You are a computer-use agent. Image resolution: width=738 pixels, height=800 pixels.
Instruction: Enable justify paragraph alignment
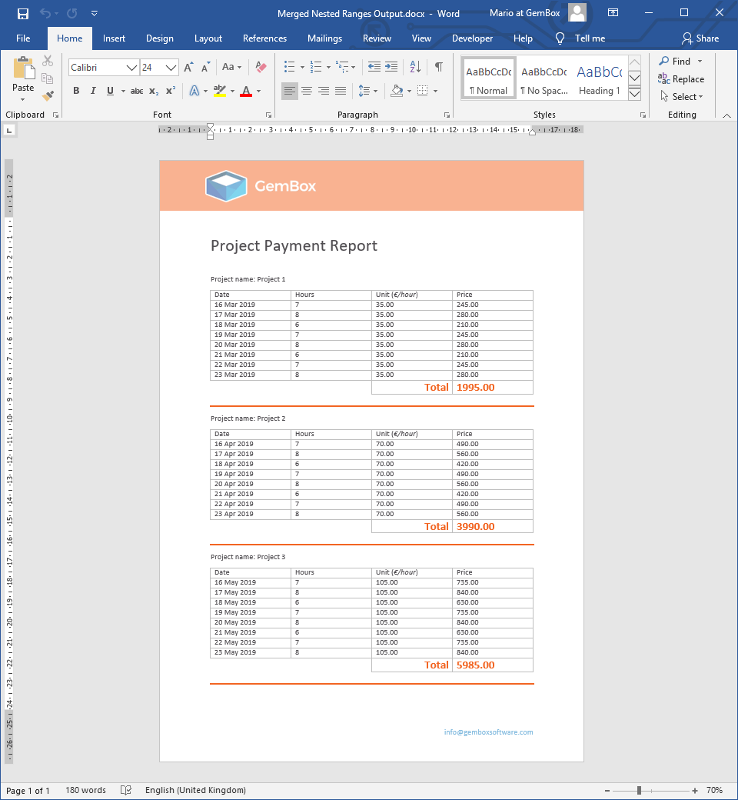(x=341, y=91)
